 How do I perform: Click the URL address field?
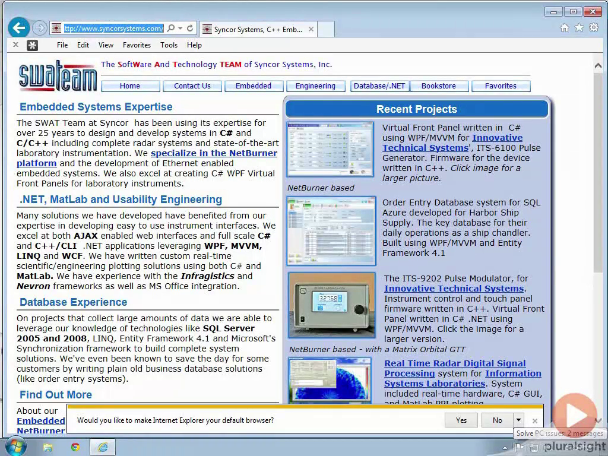[113, 28]
